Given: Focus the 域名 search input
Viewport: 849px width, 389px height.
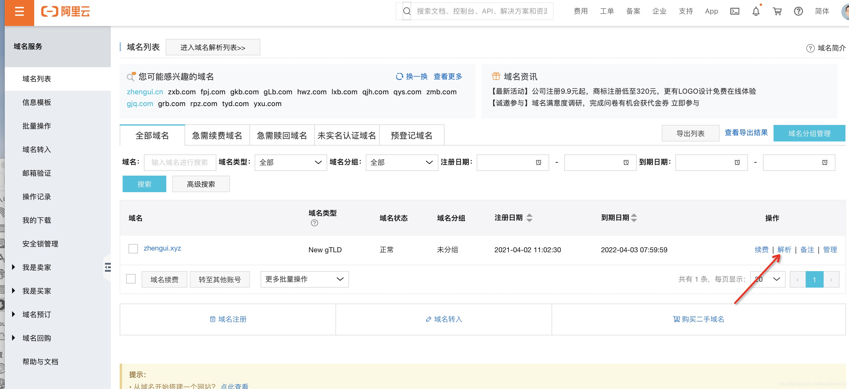Looking at the screenshot, I should tap(180, 162).
